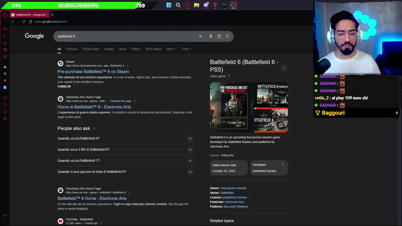The image size is (402, 226).
Task: Open Discord from the taskbar
Action: click(206, 5)
